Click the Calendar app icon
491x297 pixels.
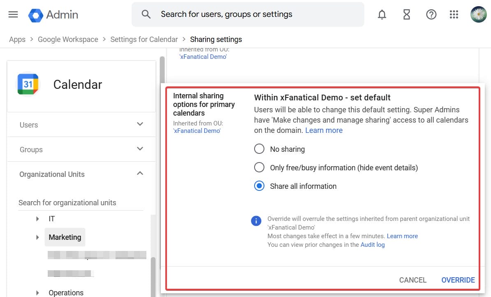pyautogui.click(x=28, y=84)
